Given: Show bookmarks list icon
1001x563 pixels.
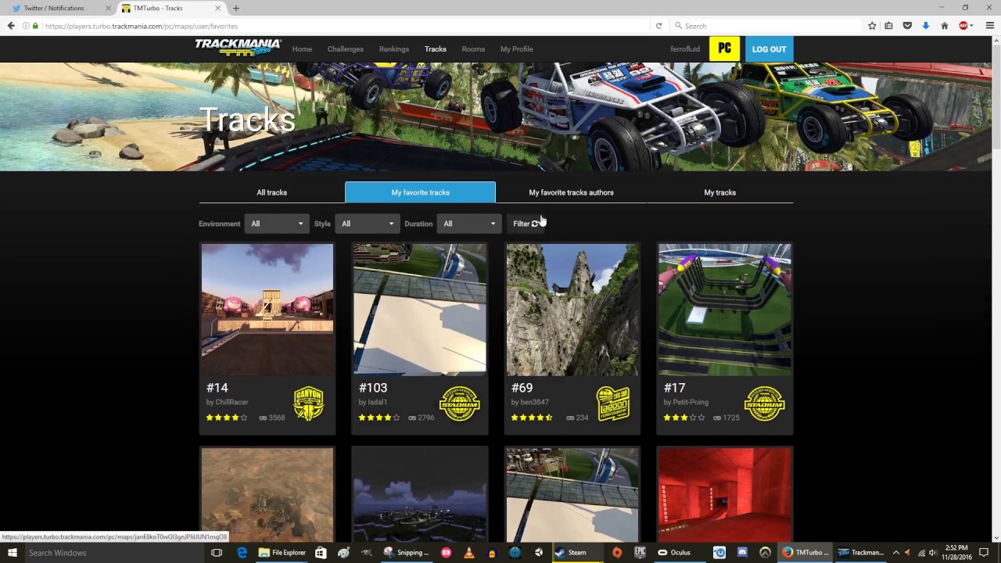Looking at the screenshot, I should [889, 26].
